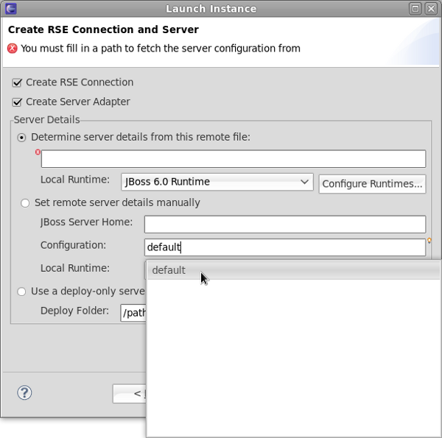
Task: Click the content assist lightbulb near Configuration
Action: pos(429,241)
